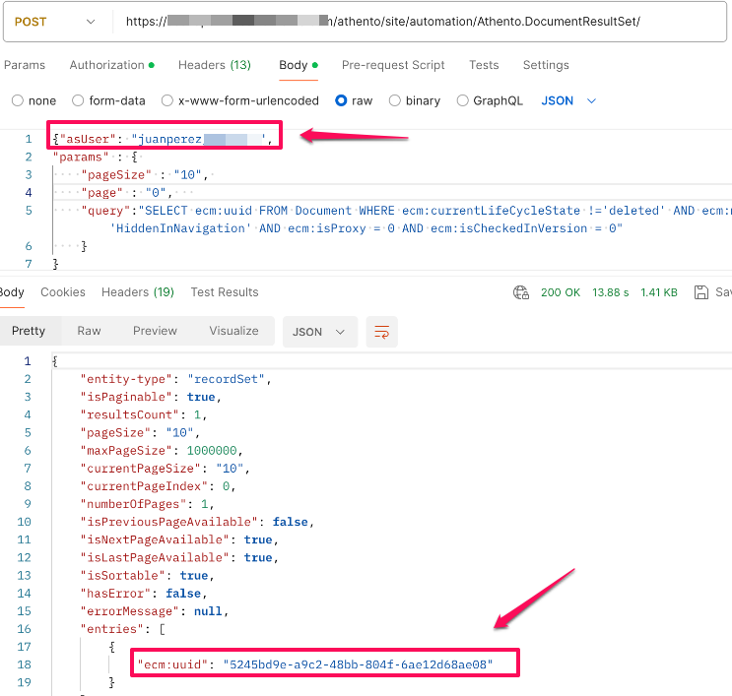Click the 1.41 KB response size

click(659, 292)
